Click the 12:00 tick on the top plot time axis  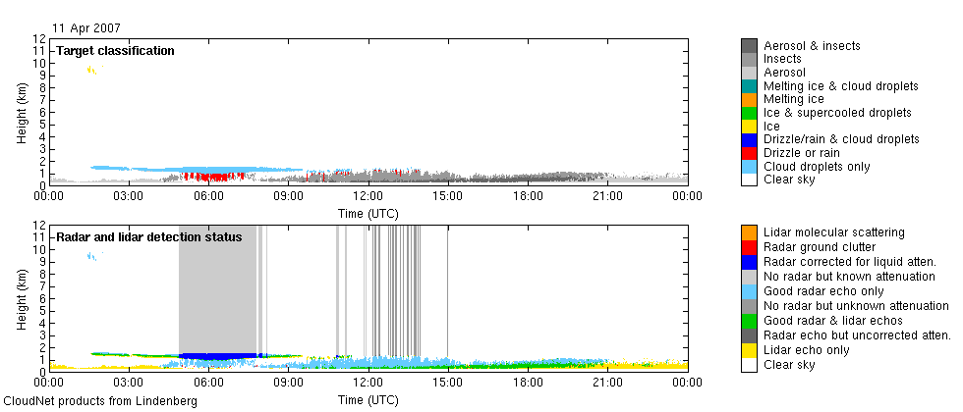coord(368,196)
